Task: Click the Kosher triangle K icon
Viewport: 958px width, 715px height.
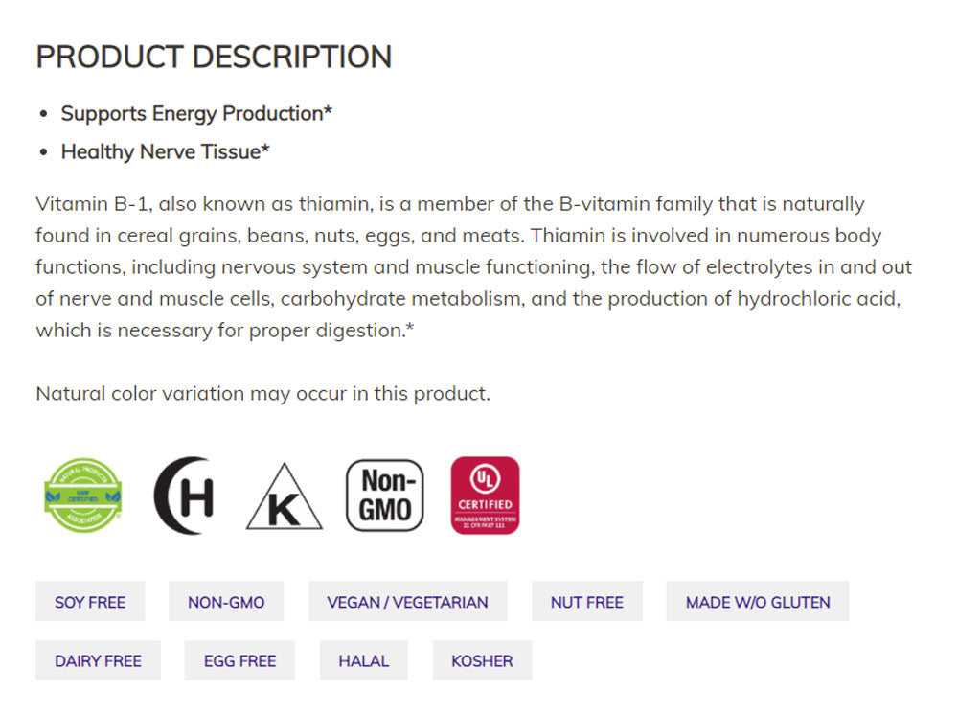Action: click(x=284, y=497)
